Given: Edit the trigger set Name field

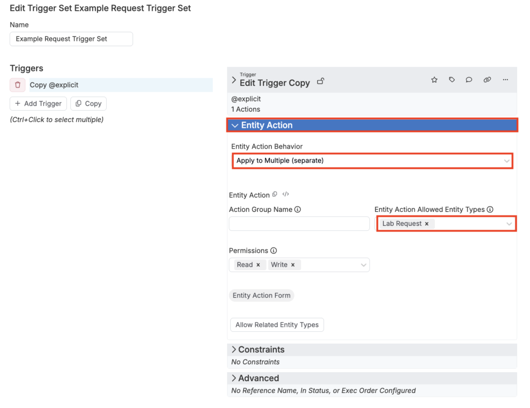Looking at the screenshot, I should point(71,39).
